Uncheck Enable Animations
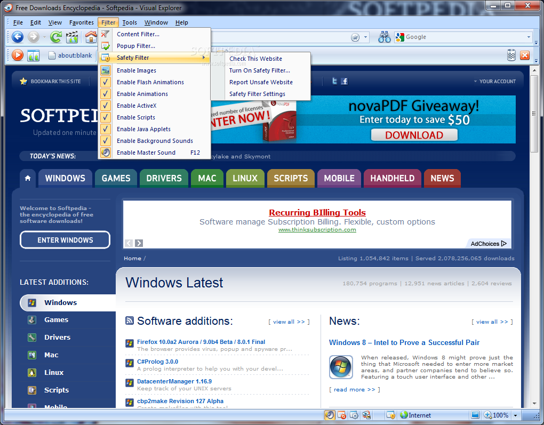 point(154,94)
